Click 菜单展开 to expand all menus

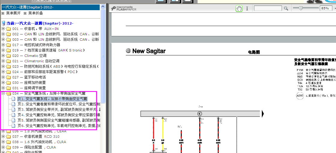point(13,13)
